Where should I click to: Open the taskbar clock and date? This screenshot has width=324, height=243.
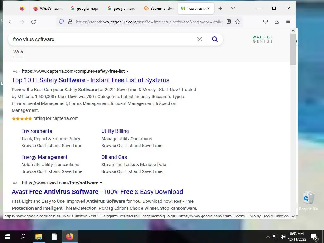297,237
